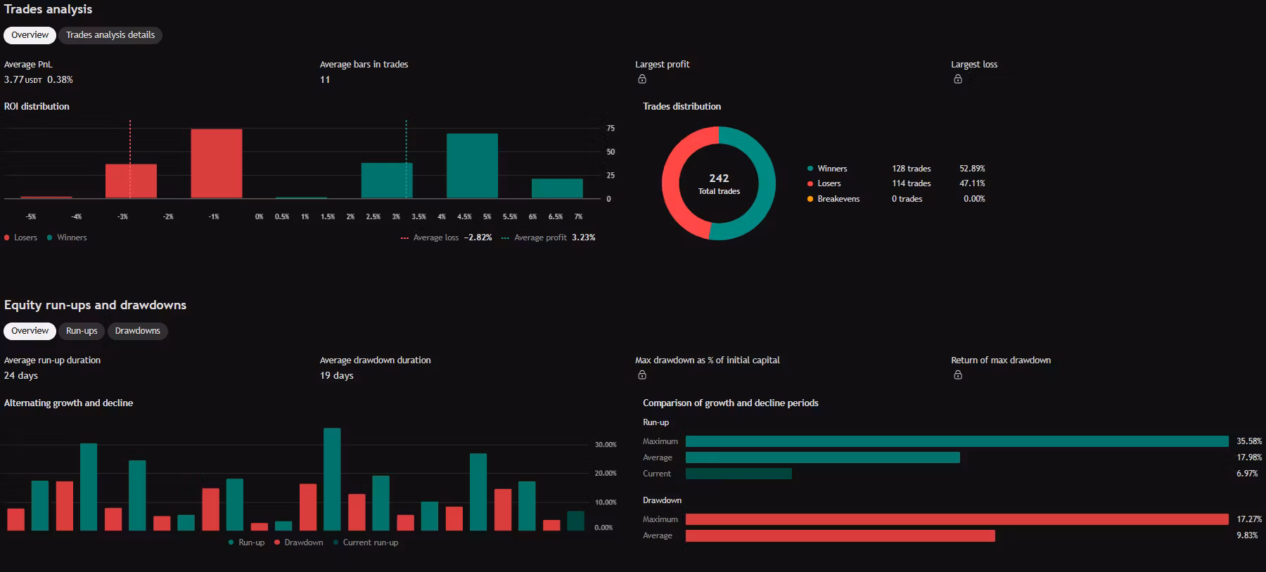Viewport: 1266px width, 572px height.
Task: Select Overview tab under Equity run-ups and drawdowns
Action: pyautogui.click(x=30, y=331)
